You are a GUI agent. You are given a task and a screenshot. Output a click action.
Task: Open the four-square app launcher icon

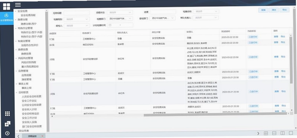click(x=6, y=6)
